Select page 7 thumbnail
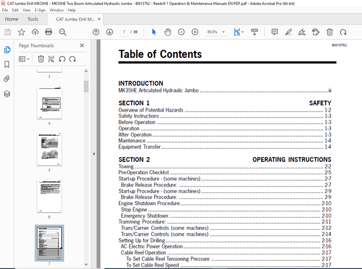This screenshot has height=269, width=362. click(x=49, y=243)
